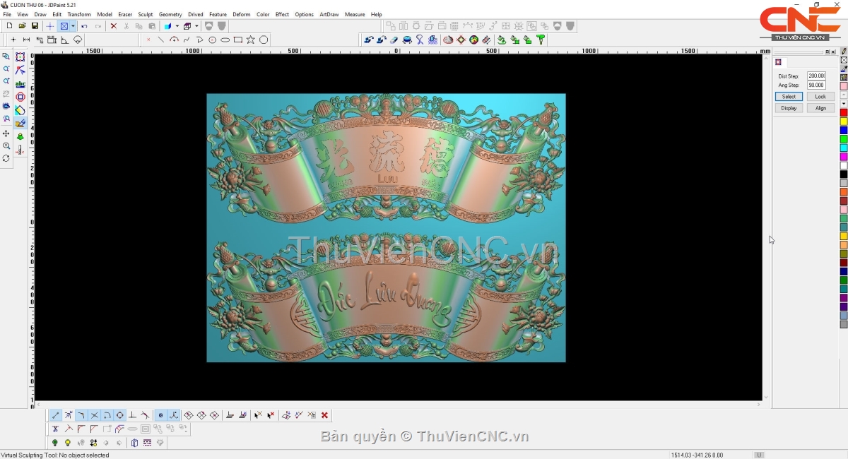The width and height of the screenshot is (848, 459).
Task: Select the rectangle drawing tool
Action: click(x=238, y=40)
